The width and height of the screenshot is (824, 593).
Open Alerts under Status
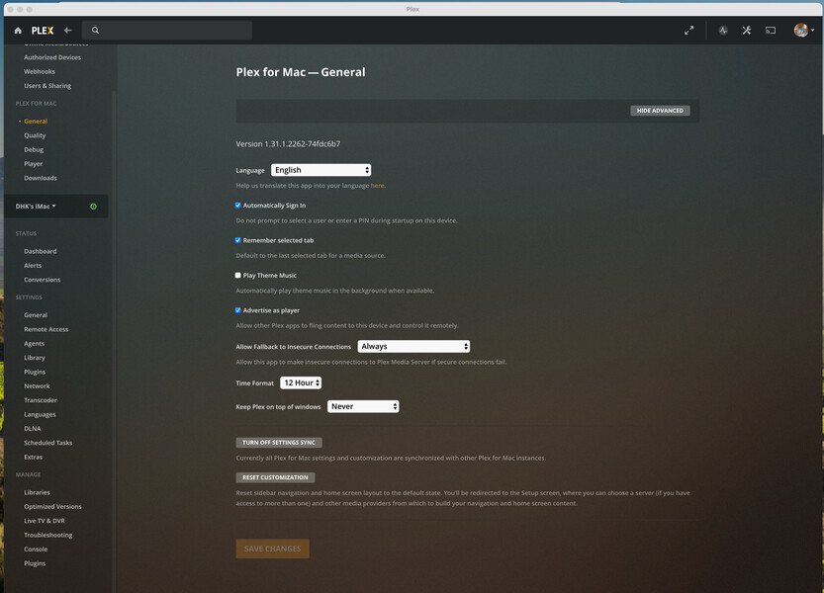(33, 266)
